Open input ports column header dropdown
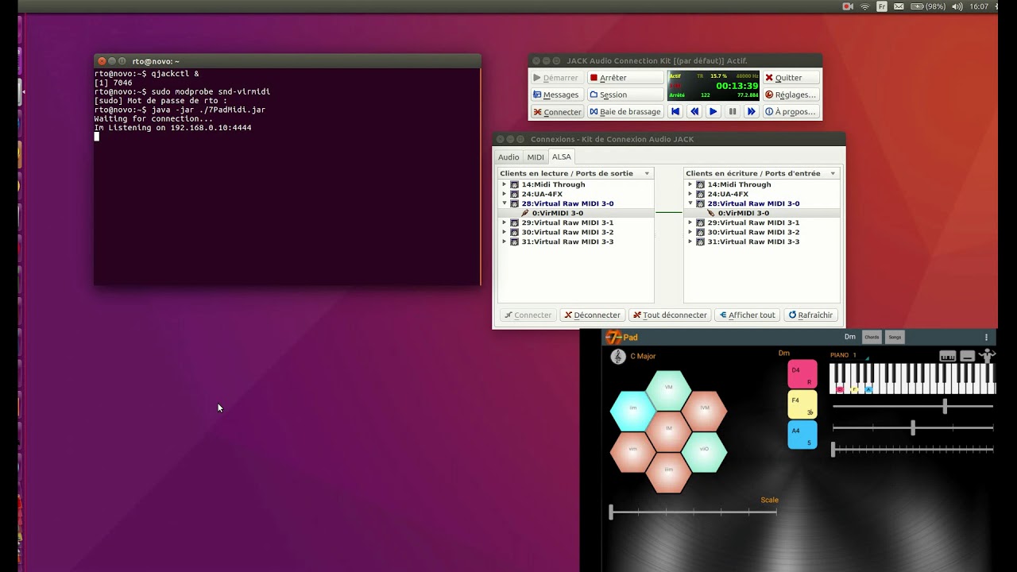Screen dimensions: 1017x572 pos(833,173)
